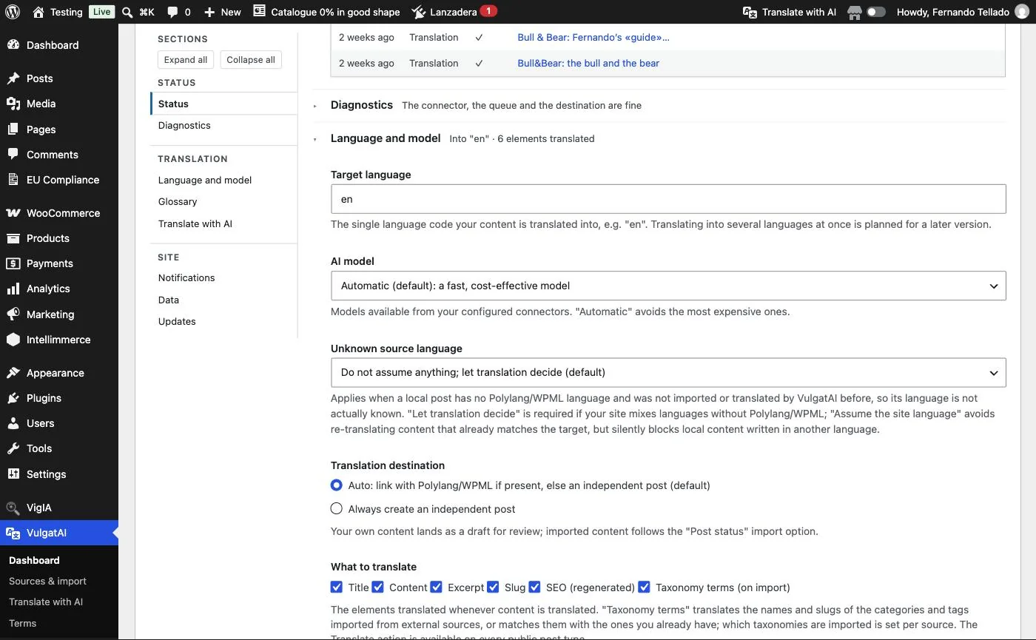Viewport: 1036px width, 640px height.
Task: Open Bull&Bear: the bull and the bear
Action: pyautogui.click(x=588, y=63)
